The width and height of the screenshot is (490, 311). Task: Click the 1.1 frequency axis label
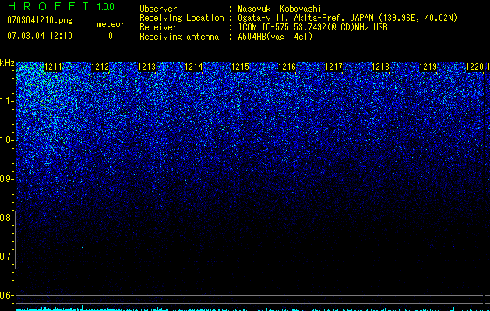click(6, 101)
